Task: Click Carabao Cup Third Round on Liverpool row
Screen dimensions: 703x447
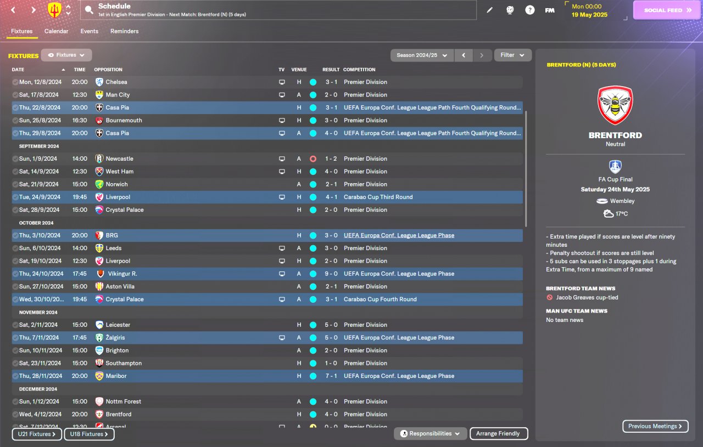Action: click(x=378, y=197)
